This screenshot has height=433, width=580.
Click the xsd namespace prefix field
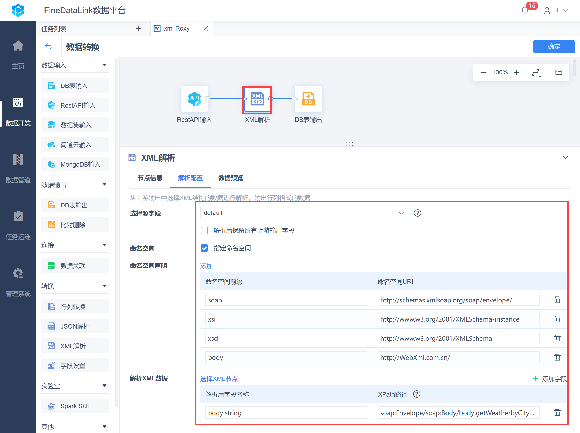point(286,338)
